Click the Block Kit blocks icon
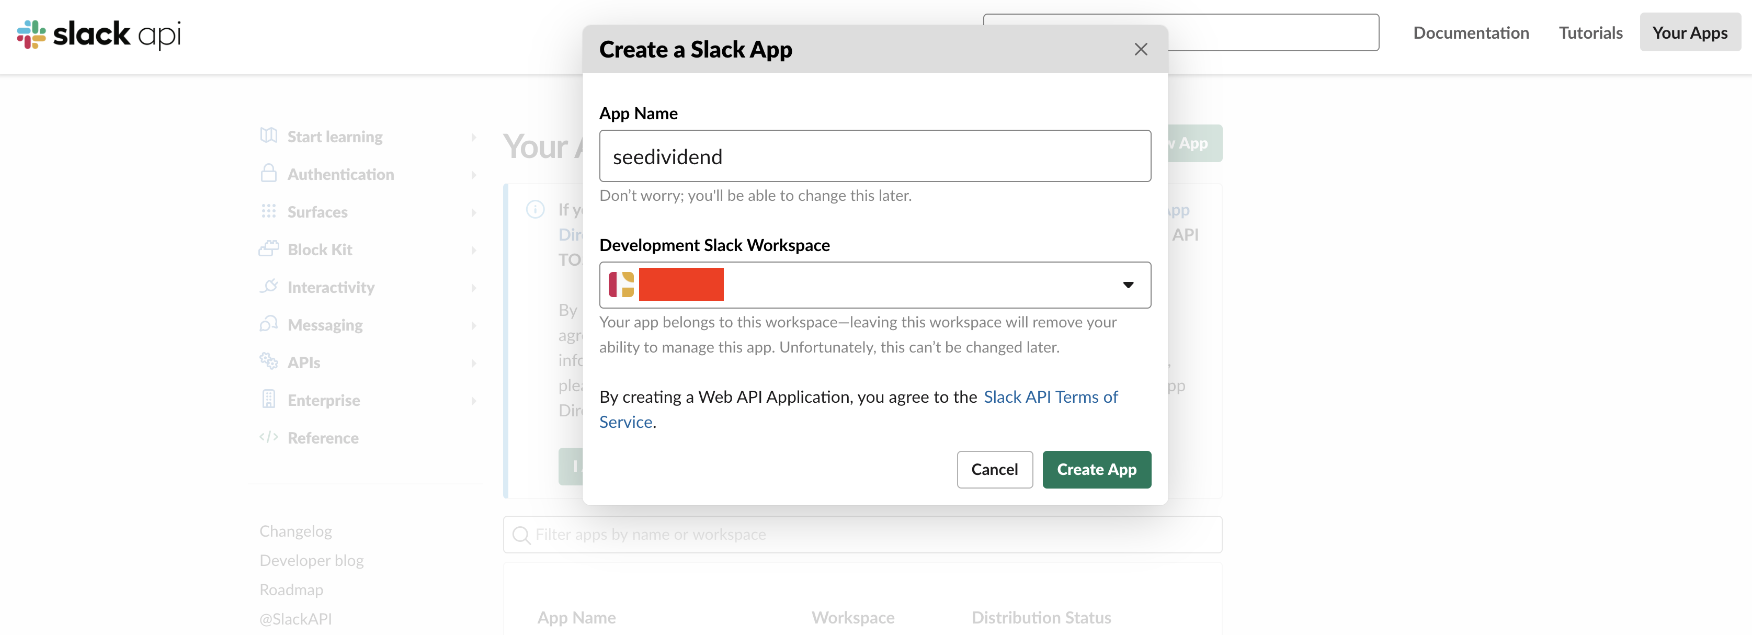Image resolution: width=1752 pixels, height=635 pixels. point(269,249)
